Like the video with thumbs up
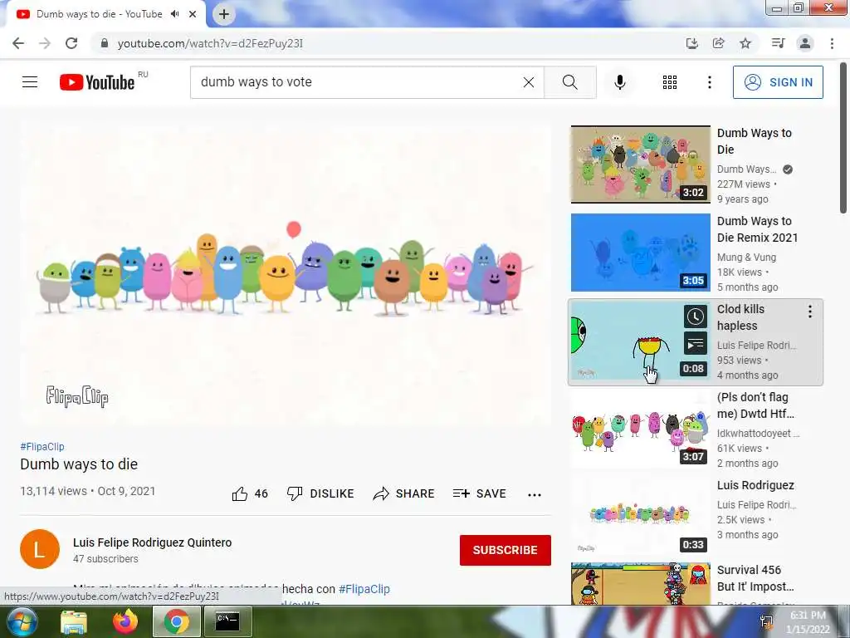 (x=250, y=493)
